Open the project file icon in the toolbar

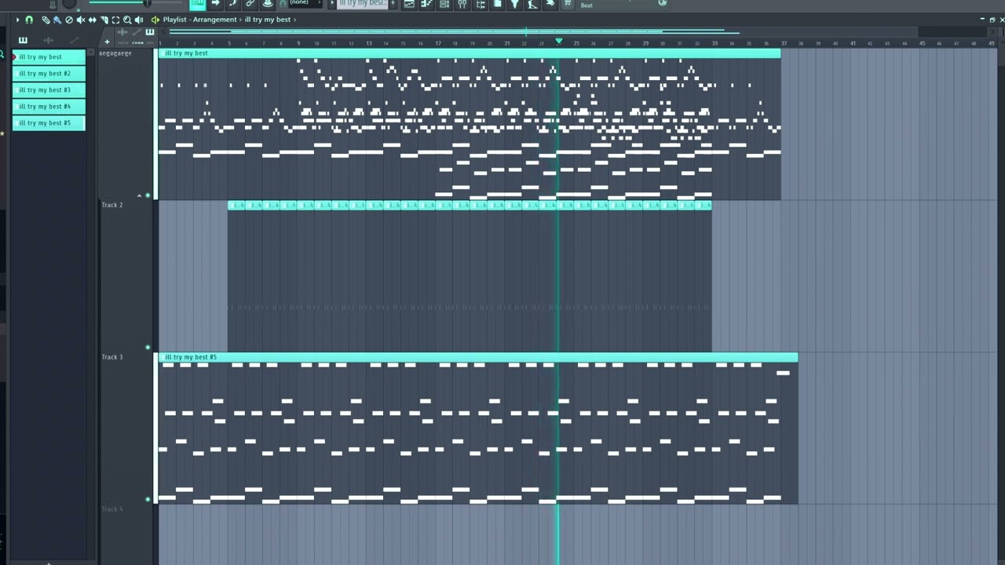pos(497,4)
